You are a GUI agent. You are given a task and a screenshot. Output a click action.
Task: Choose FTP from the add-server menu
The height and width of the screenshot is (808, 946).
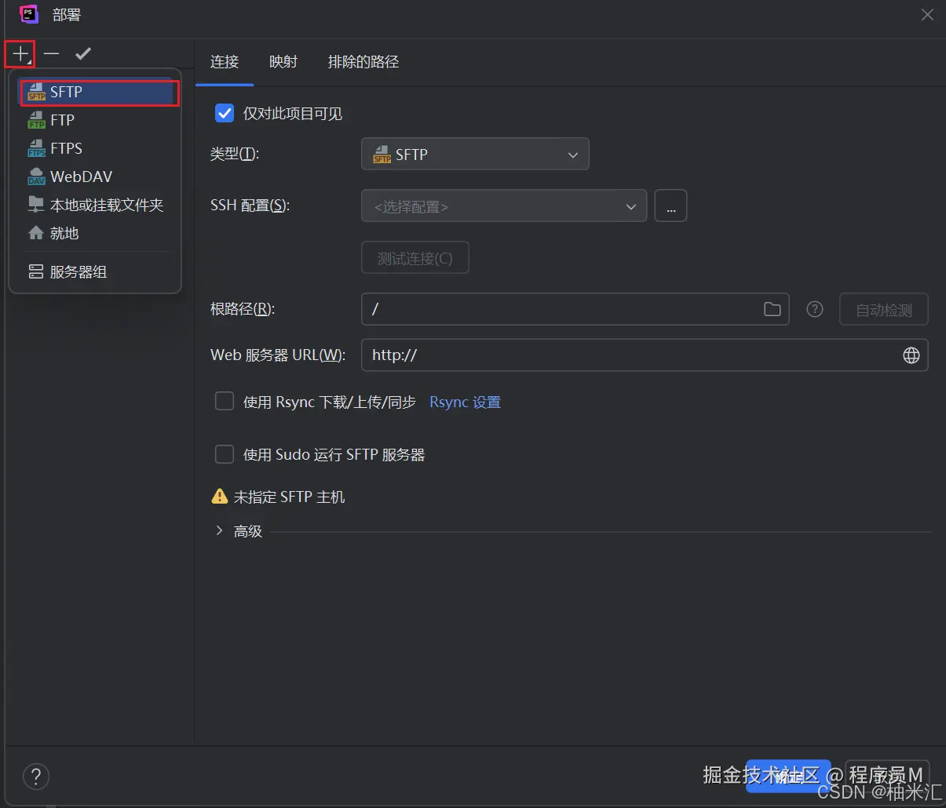[94, 120]
